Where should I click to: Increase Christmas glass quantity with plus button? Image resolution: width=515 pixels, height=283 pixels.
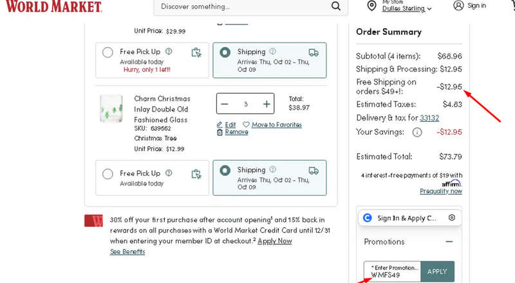(267, 104)
